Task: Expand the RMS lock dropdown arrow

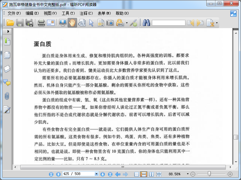Action: (x=127, y=23)
